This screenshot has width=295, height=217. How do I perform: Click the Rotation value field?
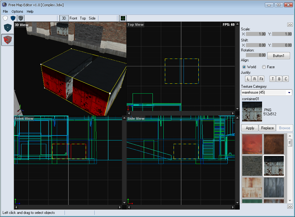(256, 55)
